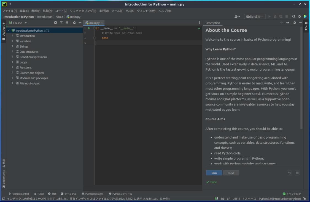This screenshot has height=202, width=310.
Task: Open the Python Packages tool window
Action: [93, 194]
